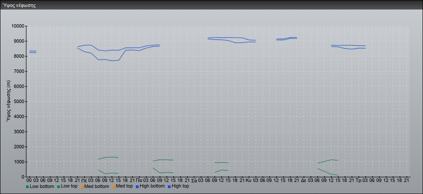Screen dimensions: 423x194
Task: Select the 'Low top' legend label
Action: (69, 186)
